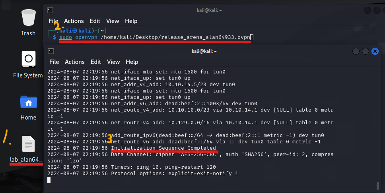Image resolution: width=385 pixels, height=193 pixels.
Task: Click the 'net_addr_v6_add: dead:beef:2::1003/64' line
Action: click(x=152, y=104)
